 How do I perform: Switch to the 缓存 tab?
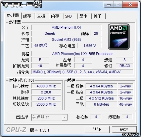pyautogui.click(x=28, y=16)
